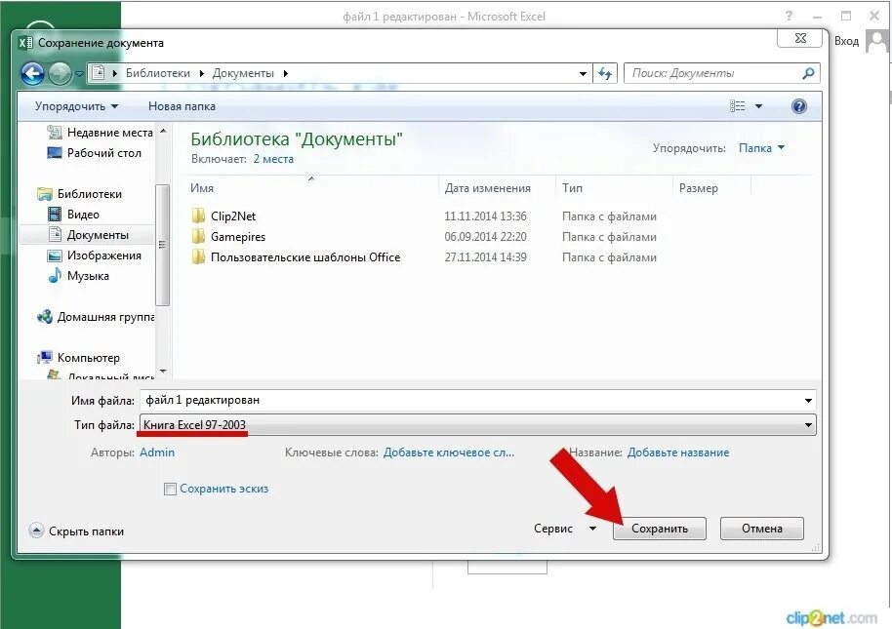This screenshot has width=892, height=629.
Task: Open the address bar history dropdown
Action: [x=583, y=74]
